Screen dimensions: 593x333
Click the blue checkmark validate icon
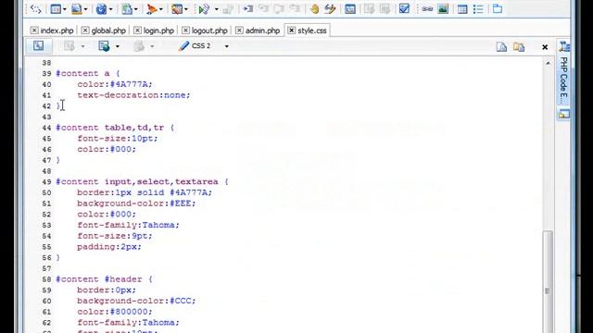tap(404, 8)
